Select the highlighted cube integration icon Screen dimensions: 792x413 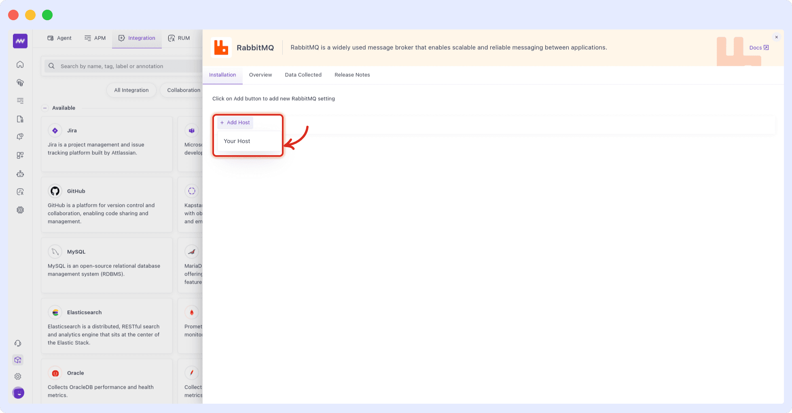(17, 360)
